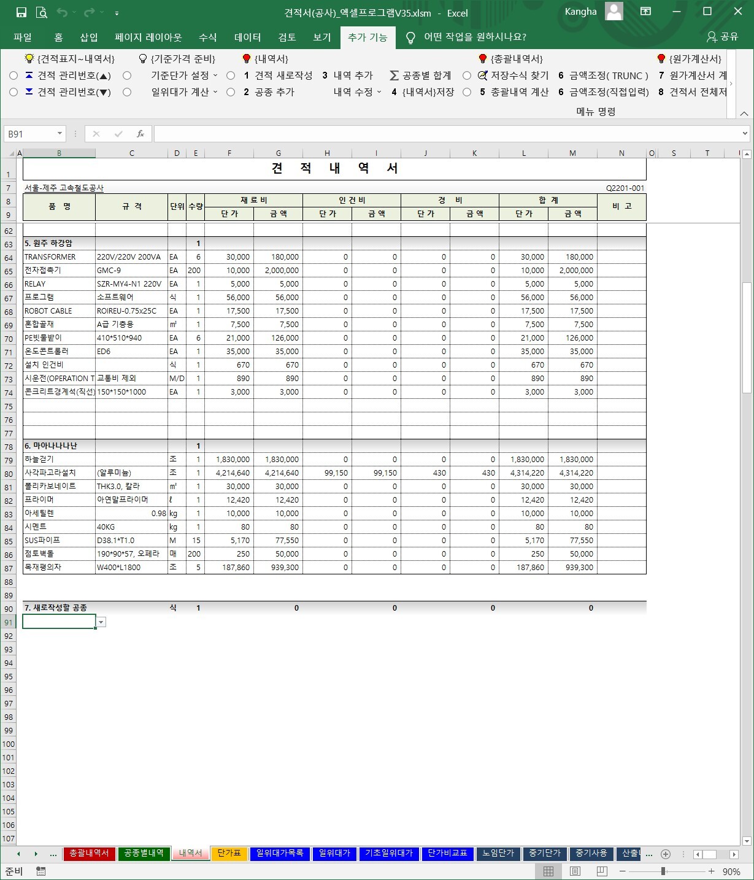Select the radio button before 일위대가 계산

[127, 92]
